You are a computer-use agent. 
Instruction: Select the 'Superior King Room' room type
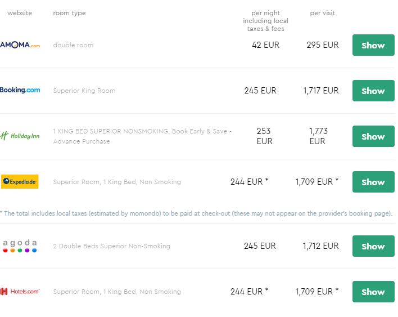[x=84, y=91]
